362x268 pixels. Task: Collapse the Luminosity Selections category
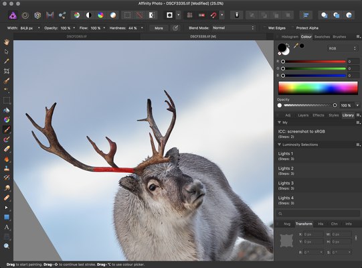pyautogui.click(x=279, y=145)
